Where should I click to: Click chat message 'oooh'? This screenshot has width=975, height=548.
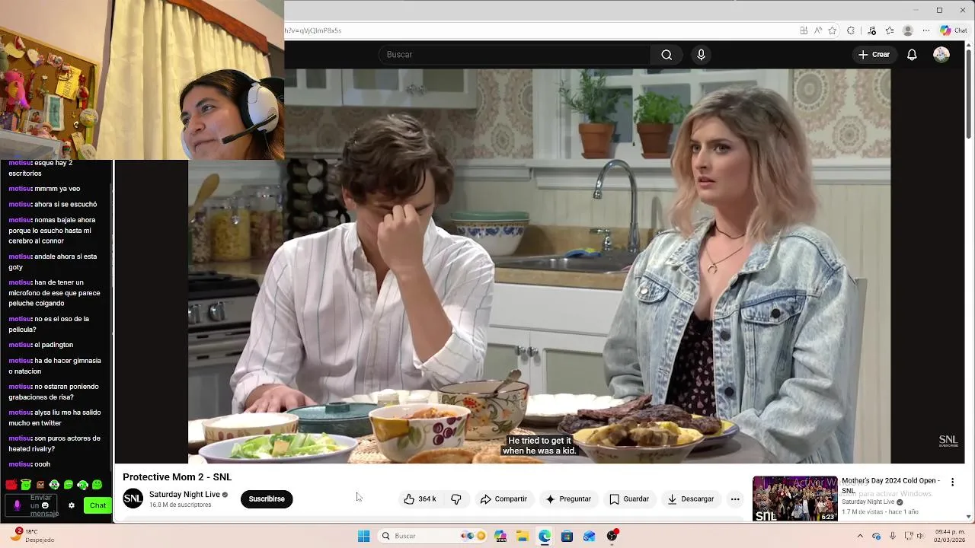(x=30, y=464)
